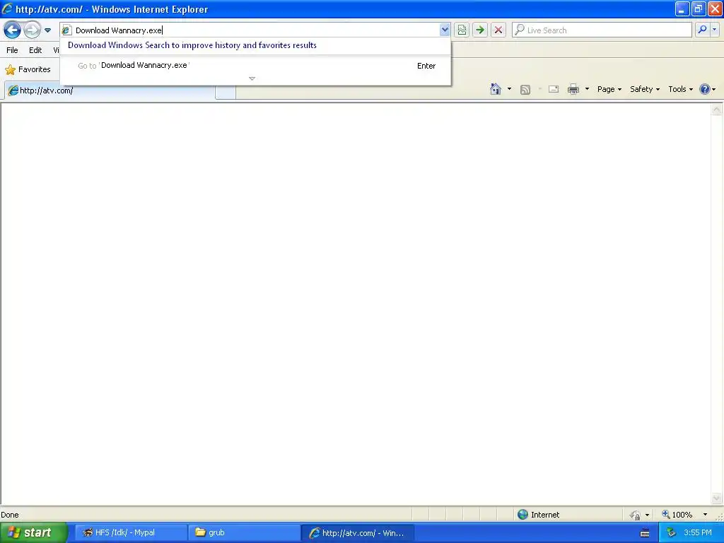The image size is (724, 543).
Task: Select Go to 'Download Wannacry.exe' suggestion
Action: tap(255, 66)
